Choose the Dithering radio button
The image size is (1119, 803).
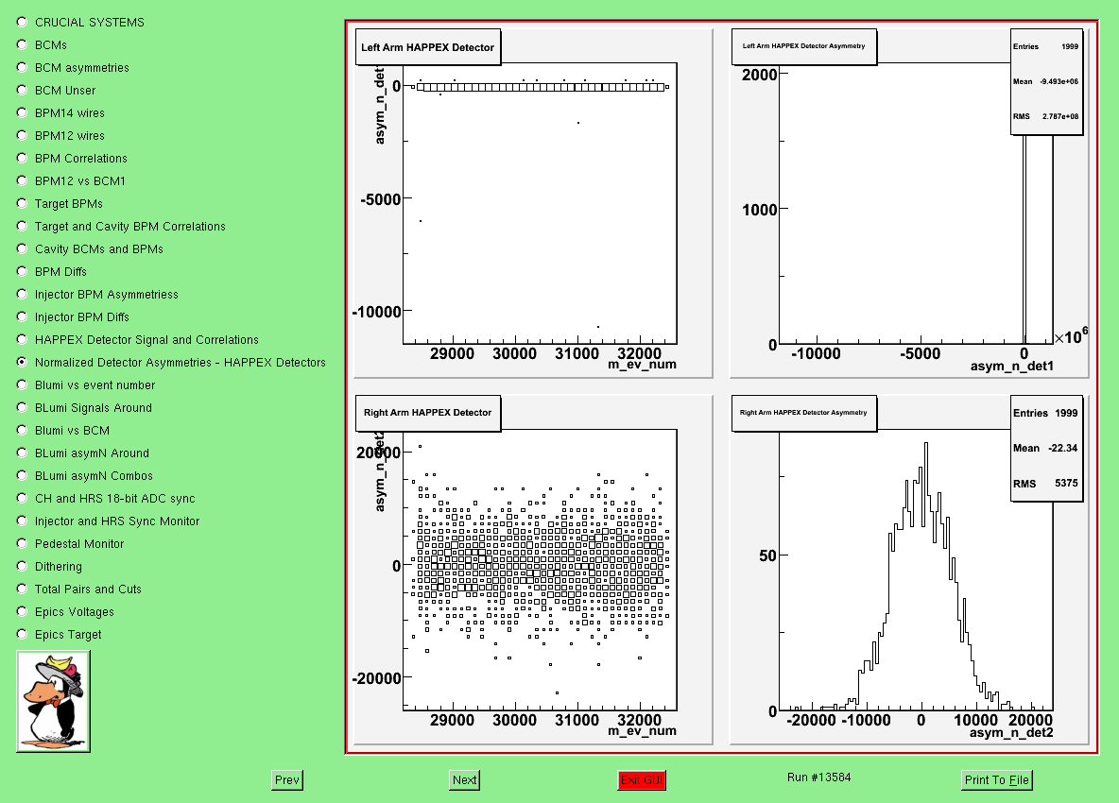[22, 566]
